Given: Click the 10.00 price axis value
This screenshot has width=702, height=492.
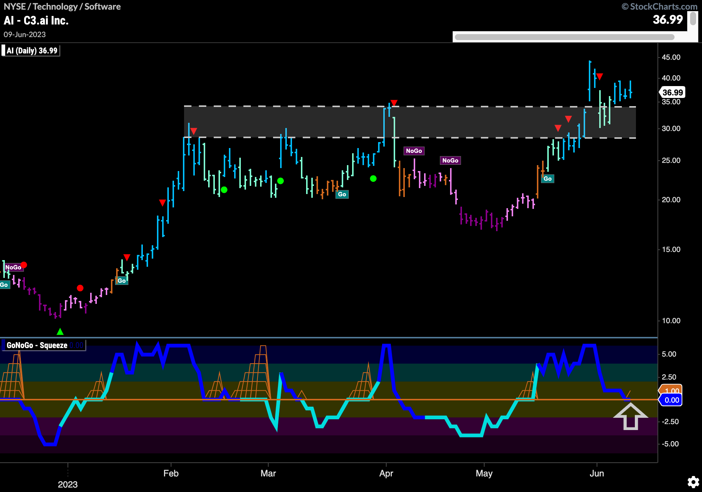Looking at the screenshot, I should (x=671, y=321).
